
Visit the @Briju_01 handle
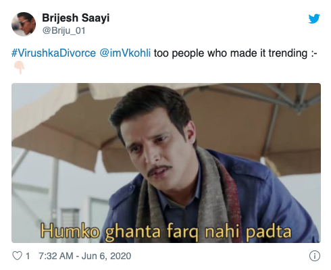click(64, 30)
